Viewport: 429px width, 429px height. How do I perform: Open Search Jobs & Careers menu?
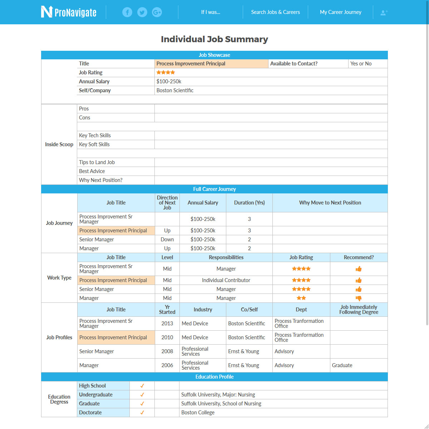[x=275, y=12]
